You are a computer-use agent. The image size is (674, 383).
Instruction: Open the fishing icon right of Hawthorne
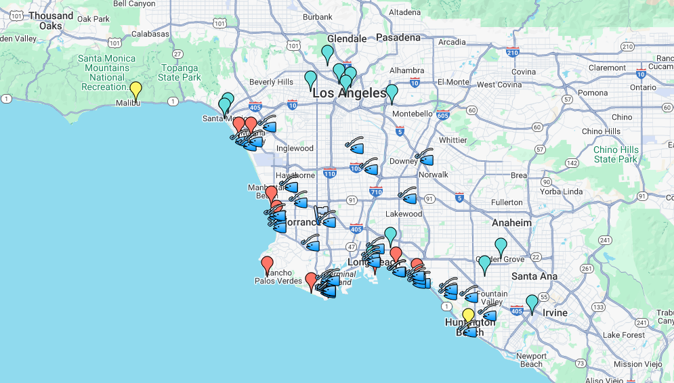(289, 185)
